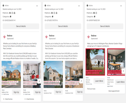Open Redrow page name on Badbury Park ad
Image resolution: width=126 pixels, height=103 pixels.
10,36
